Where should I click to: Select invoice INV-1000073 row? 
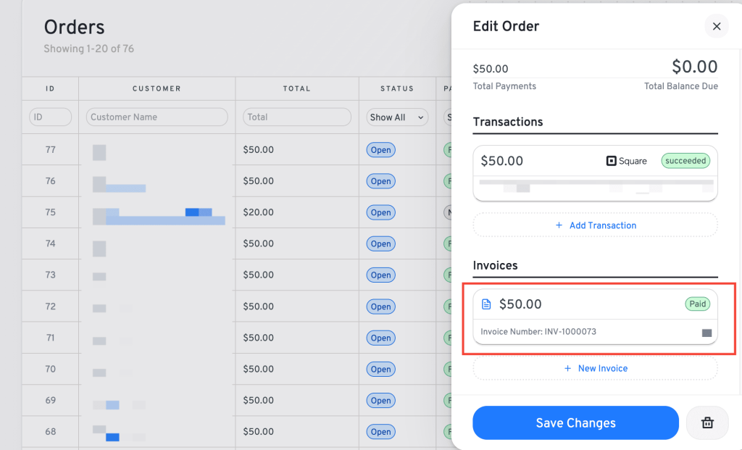click(596, 332)
